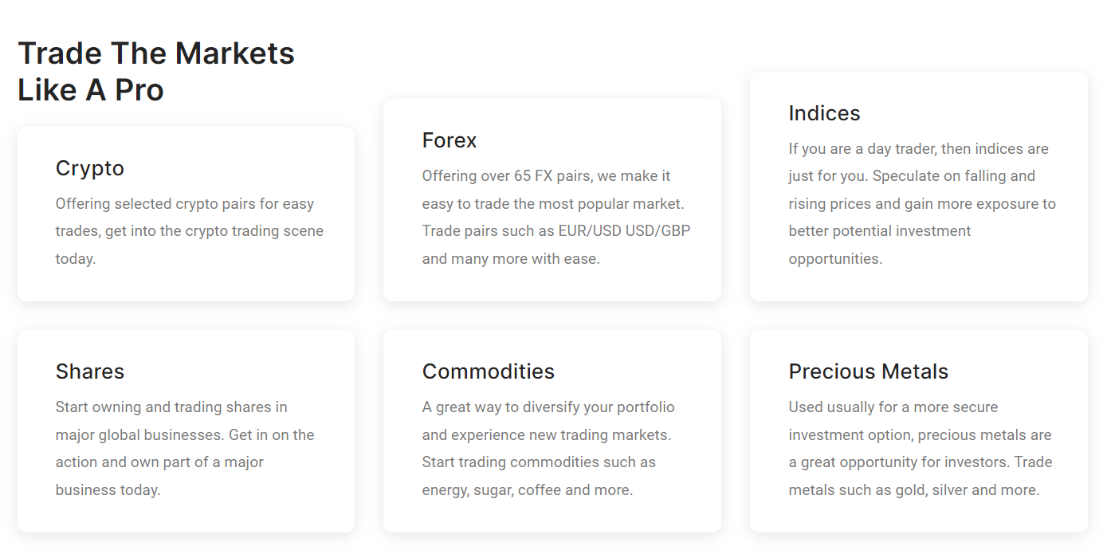Open the Precious Metals card title
The height and width of the screenshot is (554, 1107).
869,371
